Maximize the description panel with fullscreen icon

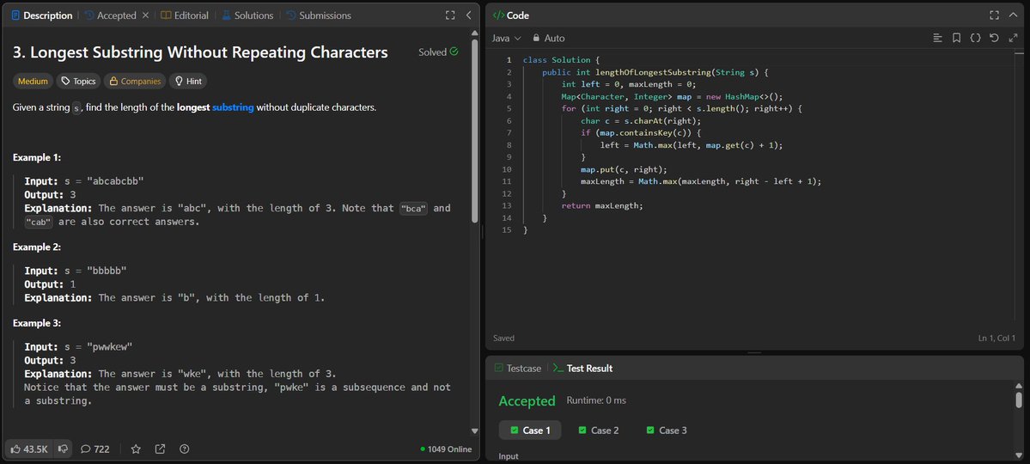[450, 15]
